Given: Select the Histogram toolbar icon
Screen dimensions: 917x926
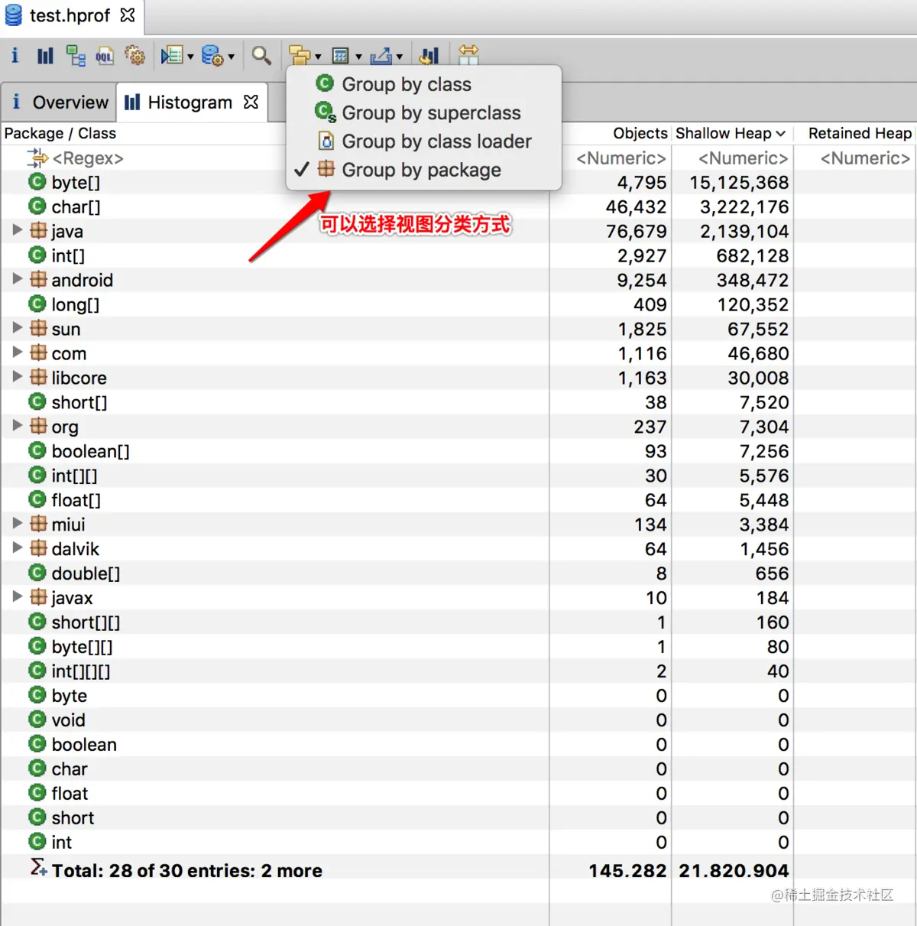Looking at the screenshot, I should click(44, 55).
